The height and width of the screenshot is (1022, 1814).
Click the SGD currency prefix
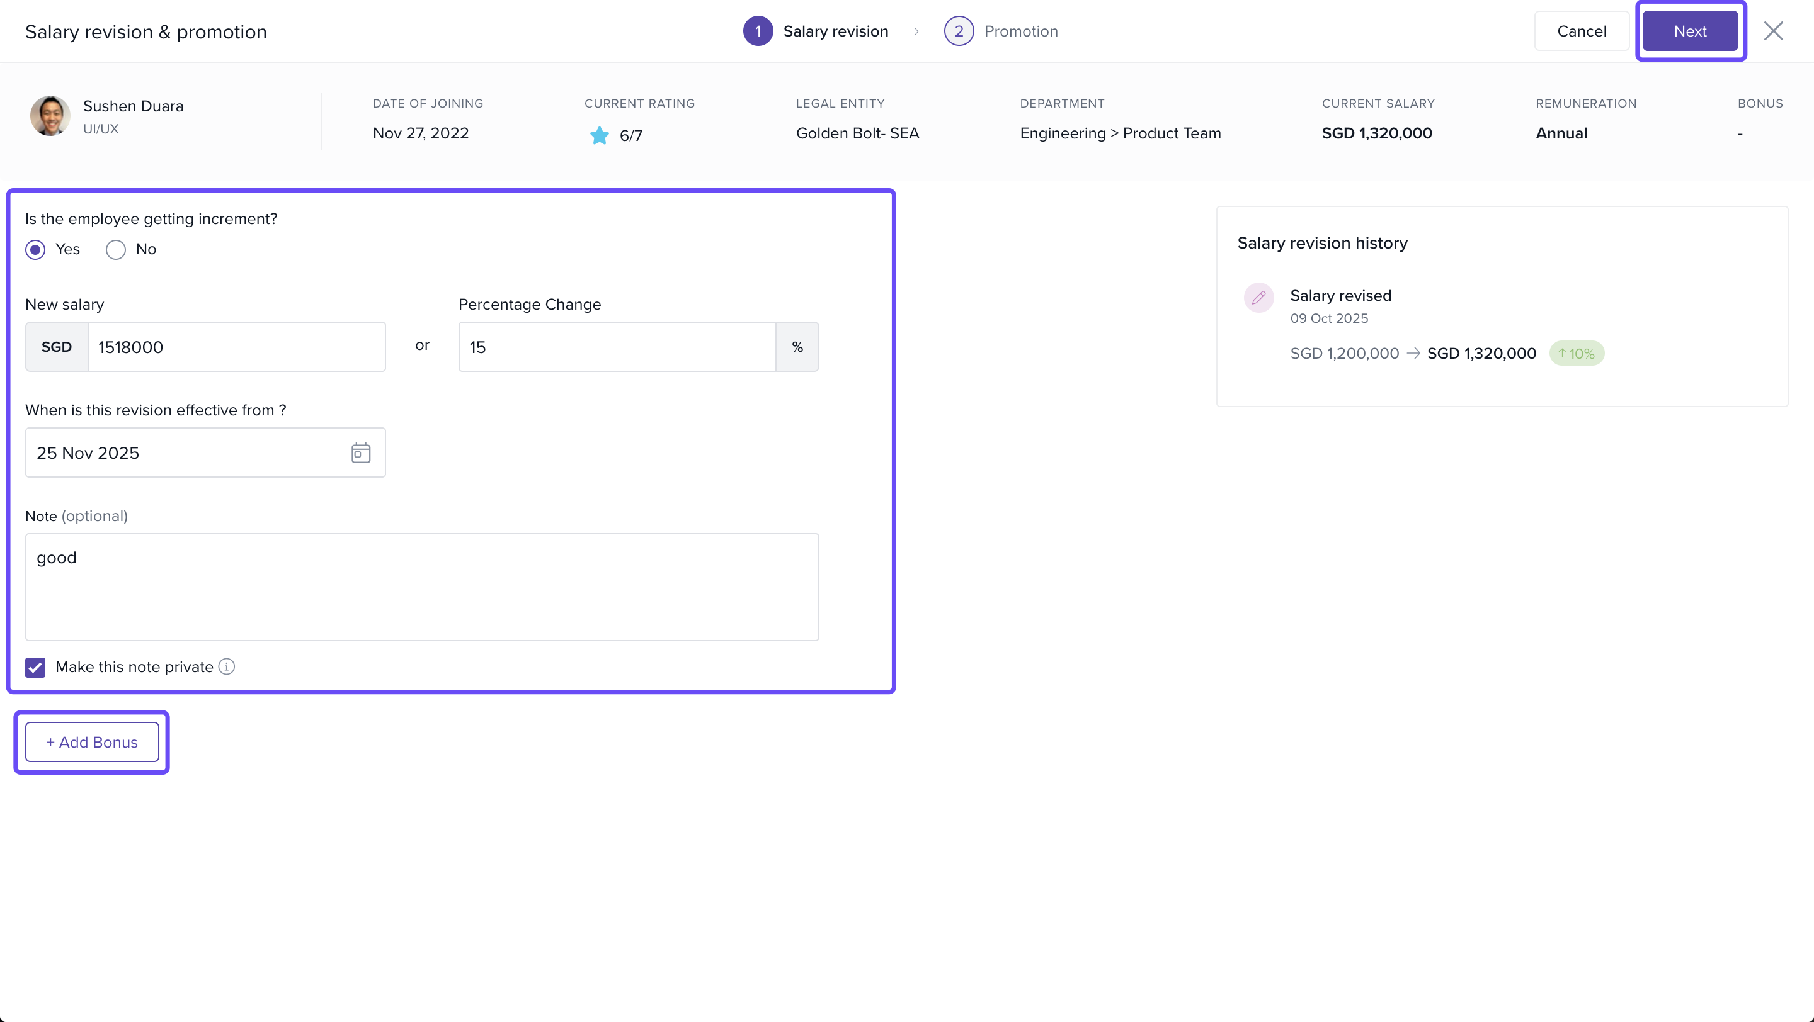56,347
